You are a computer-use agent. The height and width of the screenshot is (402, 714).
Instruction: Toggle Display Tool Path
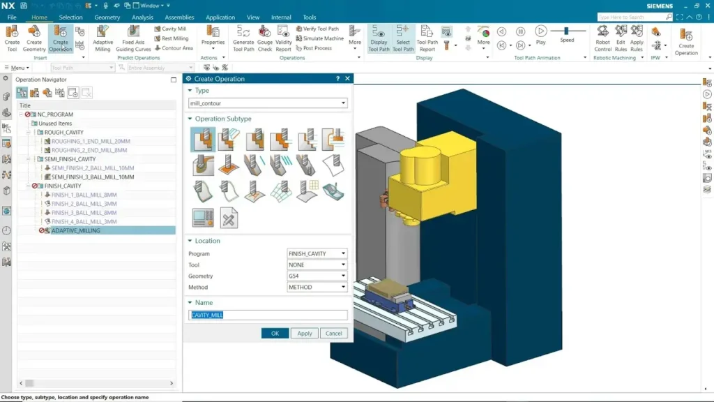(x=379, y=39)
